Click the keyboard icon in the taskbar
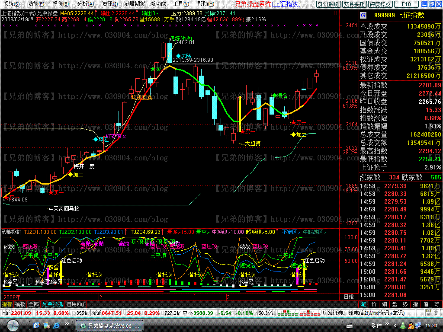 pos(350,326)
